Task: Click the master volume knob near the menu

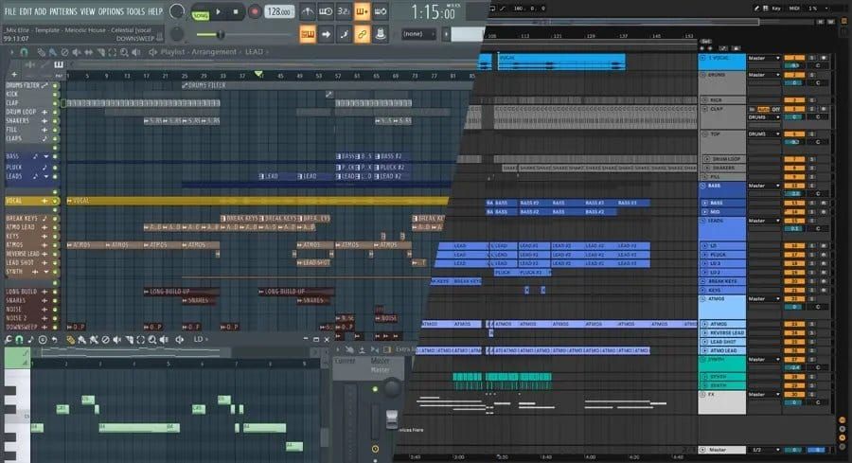Action: [x=177, y=11]
